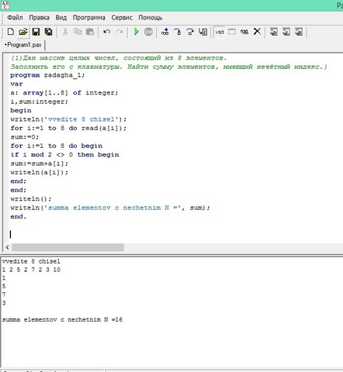Image resolution: width=343 pixels, height=372 pixels.
Task: Click the editor horizontal scrollbar thumb
Action: click(68, 247)
